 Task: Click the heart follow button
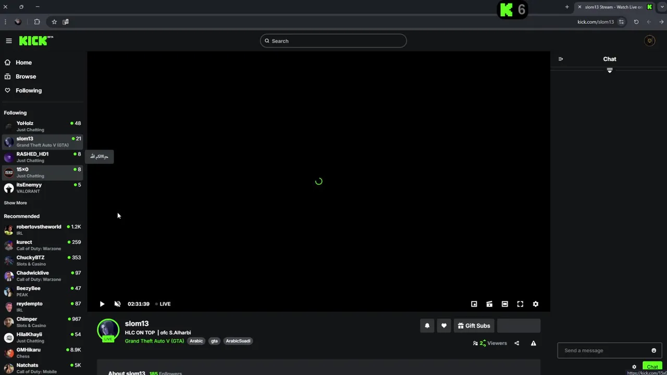444,326
